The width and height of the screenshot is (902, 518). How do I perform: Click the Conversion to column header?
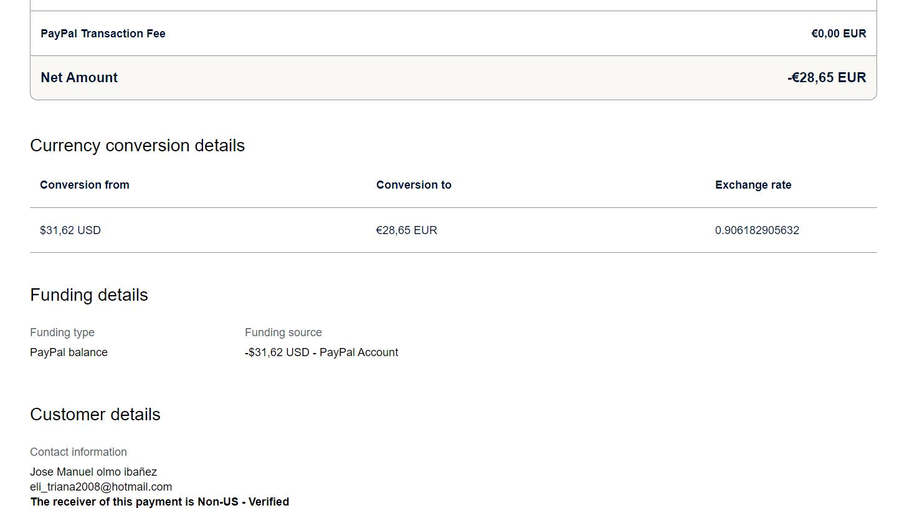tap(414, 185)
